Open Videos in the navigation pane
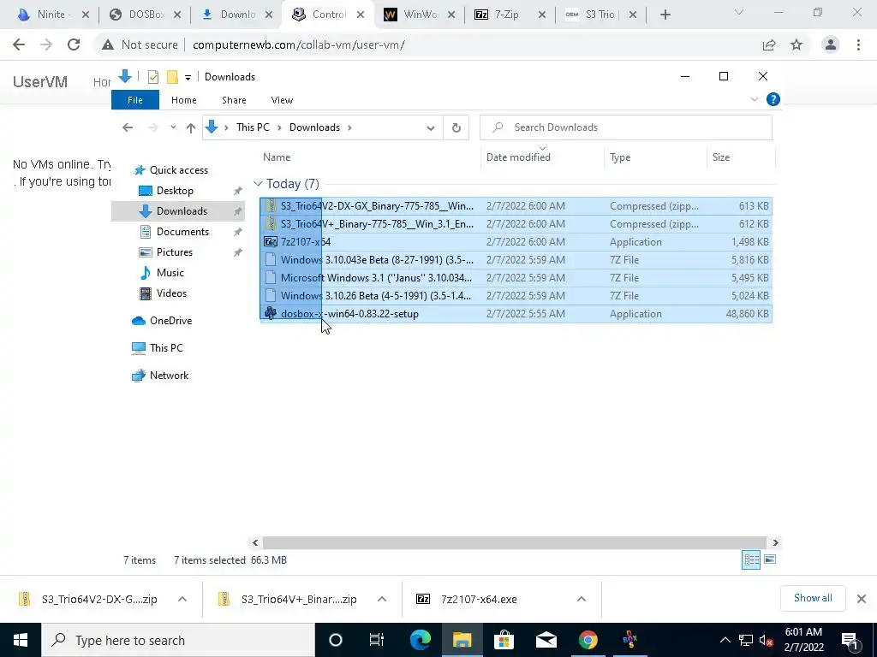 [x=171, y=293]
